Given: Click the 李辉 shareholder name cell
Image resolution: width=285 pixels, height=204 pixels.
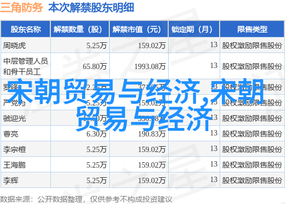Looking at the screenshot, I should [x=26, y=180].
